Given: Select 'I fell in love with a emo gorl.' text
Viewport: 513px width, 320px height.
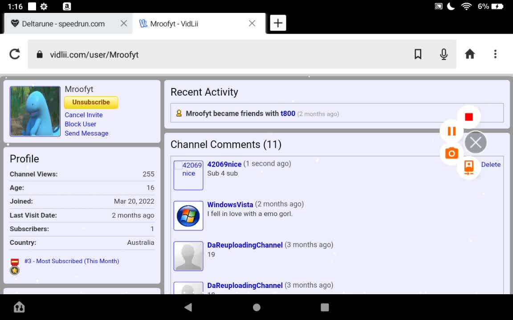Looking at the screenshot, I should [x=250, y=214].
